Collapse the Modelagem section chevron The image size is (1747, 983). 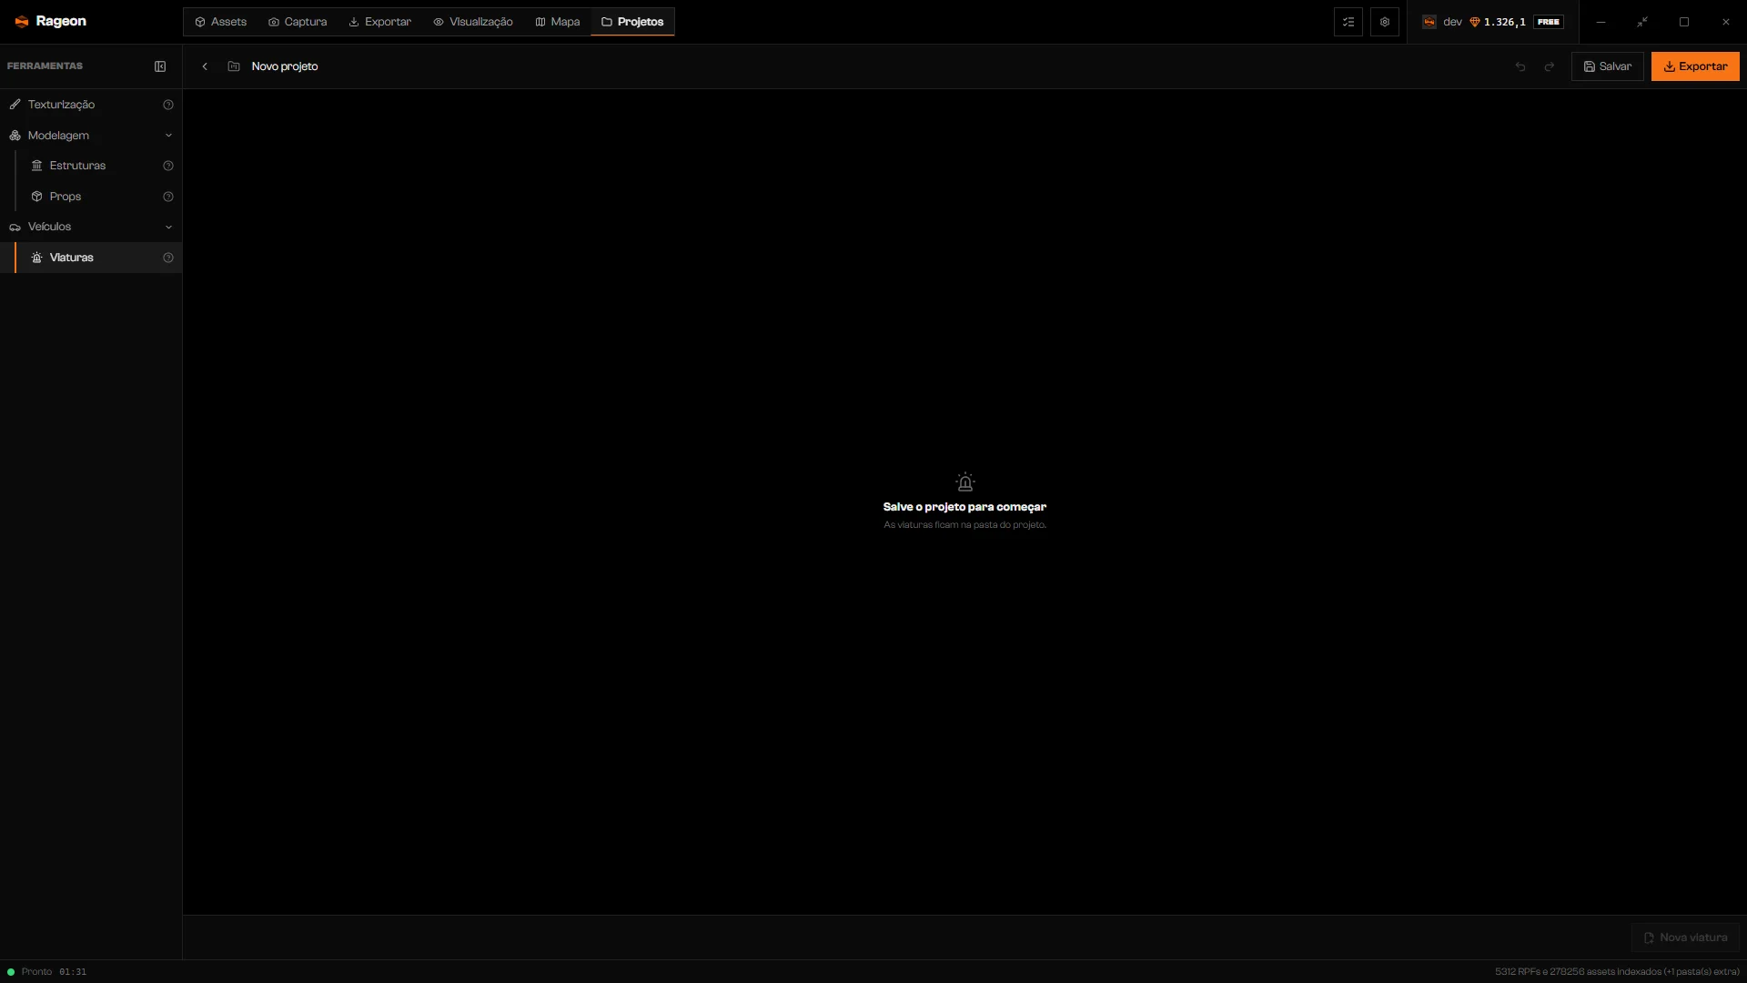168,136
